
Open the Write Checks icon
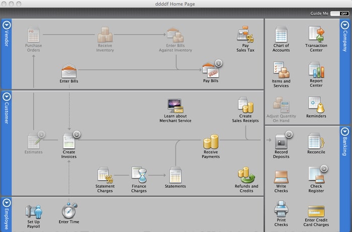[x=281, y=177]
